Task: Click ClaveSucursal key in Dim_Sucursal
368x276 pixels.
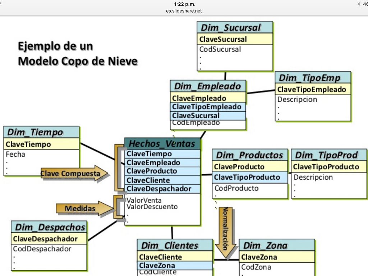Action: (223, 39)
